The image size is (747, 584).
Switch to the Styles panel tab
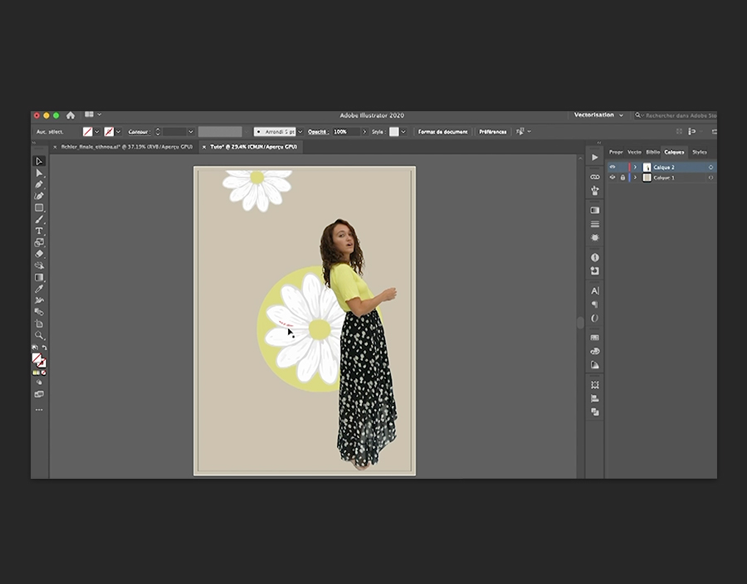pos(700,152)
